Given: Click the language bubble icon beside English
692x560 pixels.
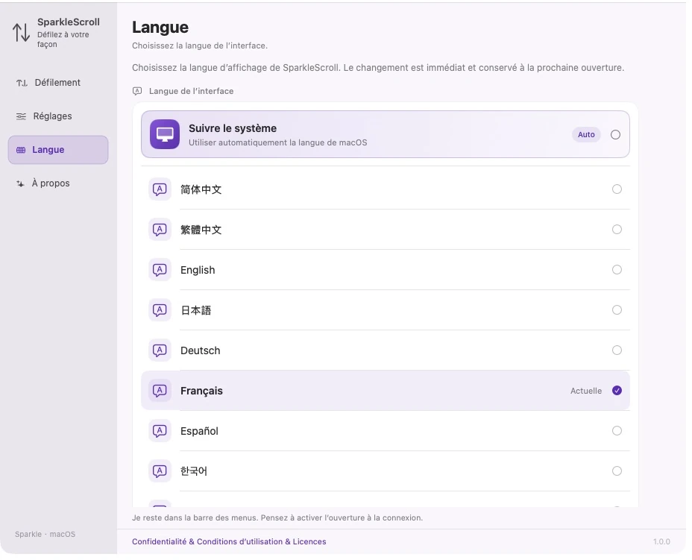Looking at the screenshot, I should [x=160, y=270].
